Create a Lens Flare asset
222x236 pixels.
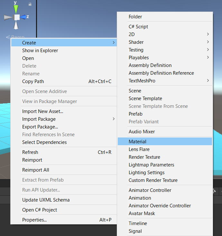pos(165,149)
